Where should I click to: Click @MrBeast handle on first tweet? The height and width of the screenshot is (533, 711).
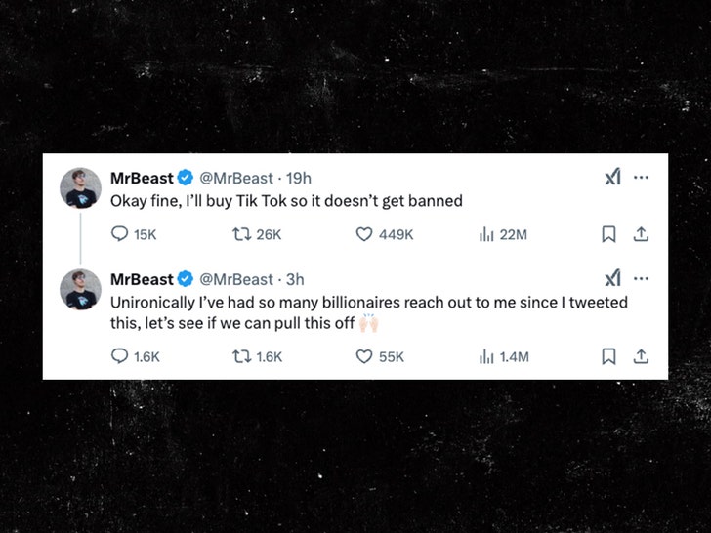pyautogui.click(x=236, y=179)
